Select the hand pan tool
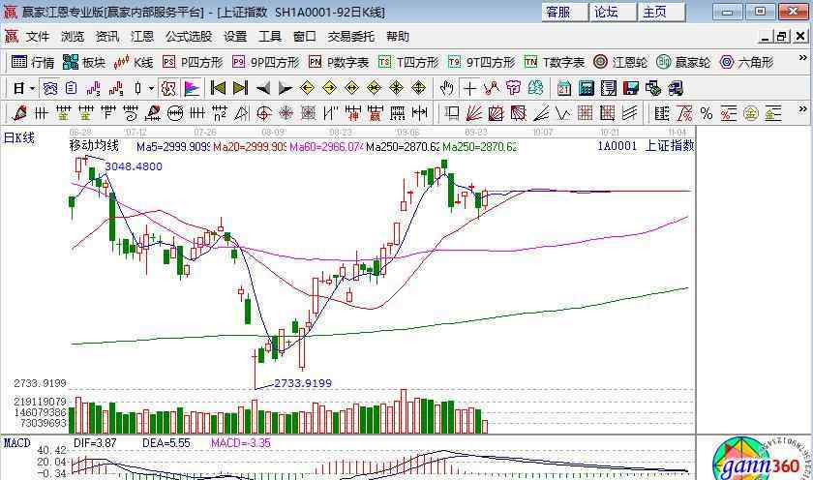Viewport: 813px width, 480px height. click(446, 89)
